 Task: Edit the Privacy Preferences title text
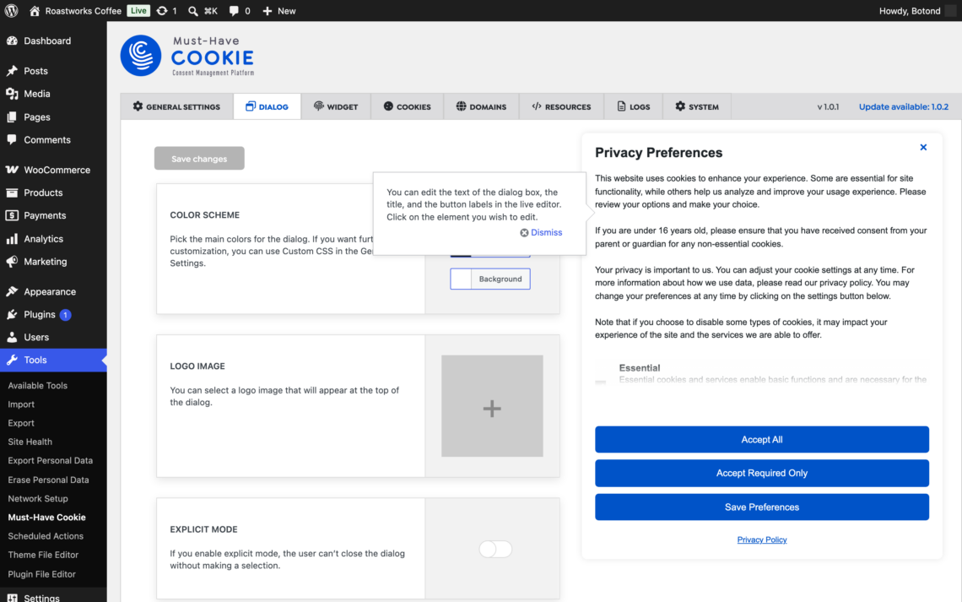[658, 153]
